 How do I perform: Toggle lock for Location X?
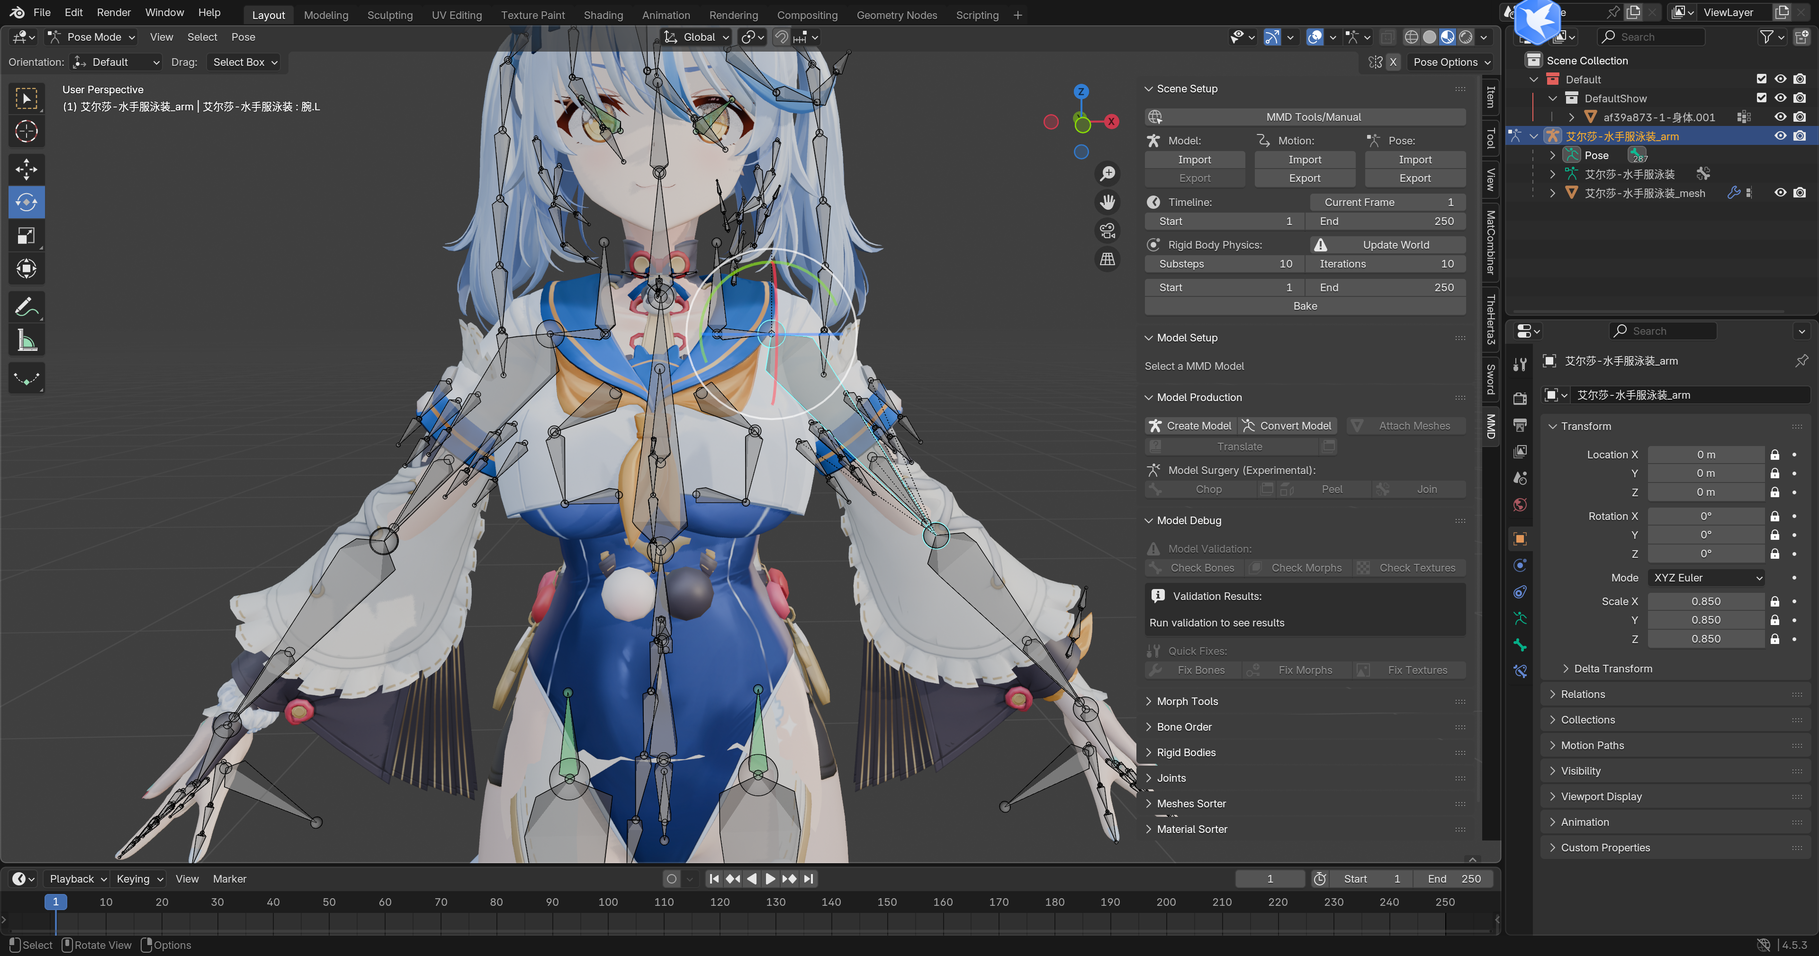tap(1774, 455)
